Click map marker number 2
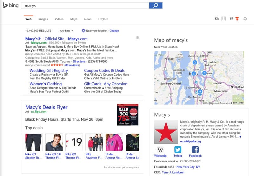The width and height of the screenshot is (254, 176). (x=195, y=62)
